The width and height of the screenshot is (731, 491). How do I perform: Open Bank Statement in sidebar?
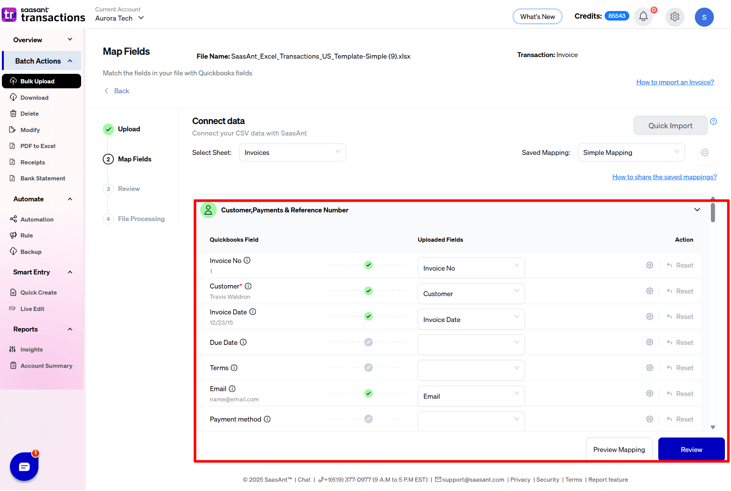coord(43,178)
